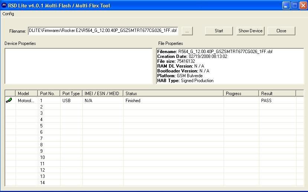This screenshot has width=308, height=192.
Task: Click the Progress column header
Action: click(241, 94)
